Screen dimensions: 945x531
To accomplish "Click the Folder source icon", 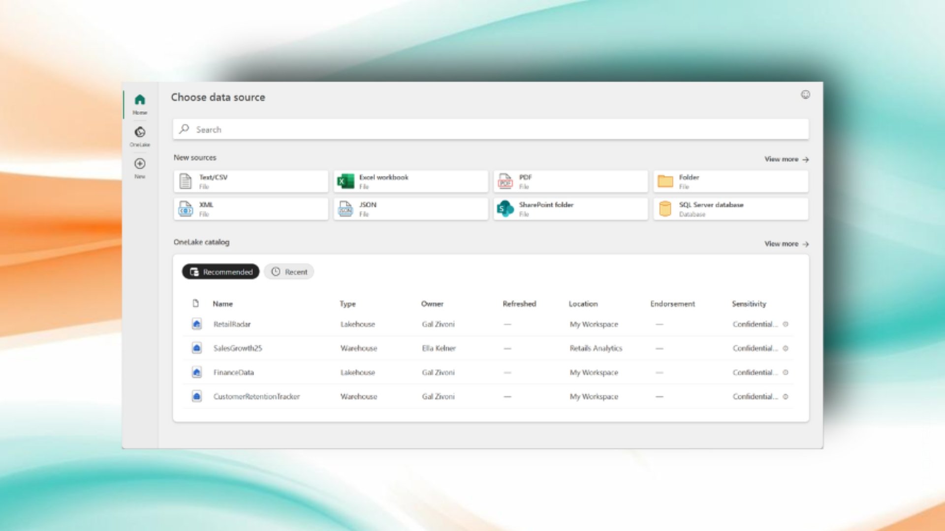I will (665, 181).
